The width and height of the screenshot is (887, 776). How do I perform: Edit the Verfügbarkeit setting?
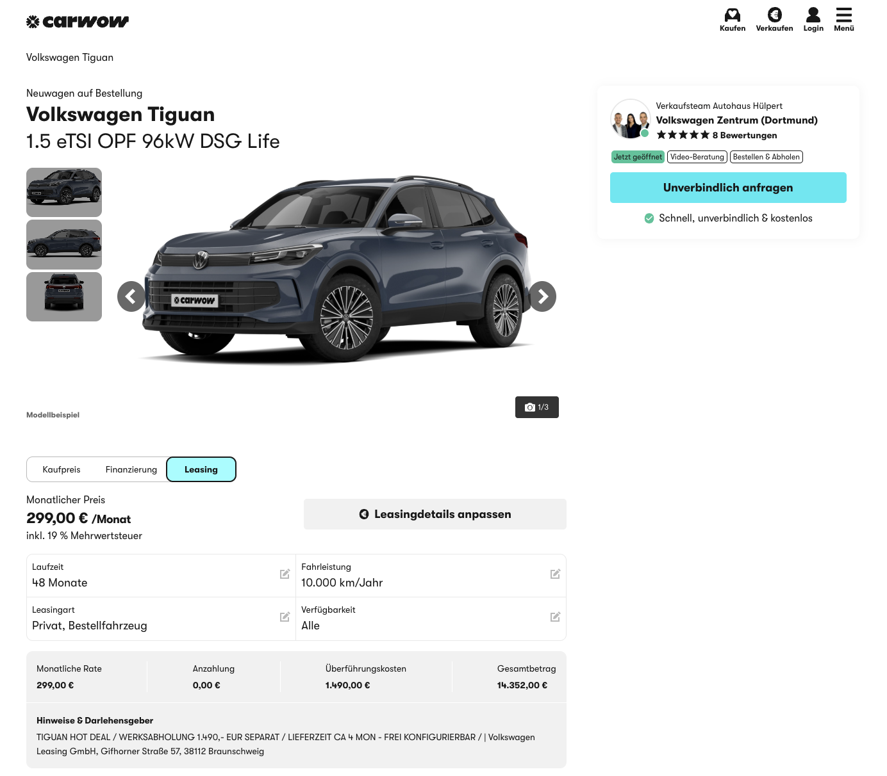coord(555,617)
